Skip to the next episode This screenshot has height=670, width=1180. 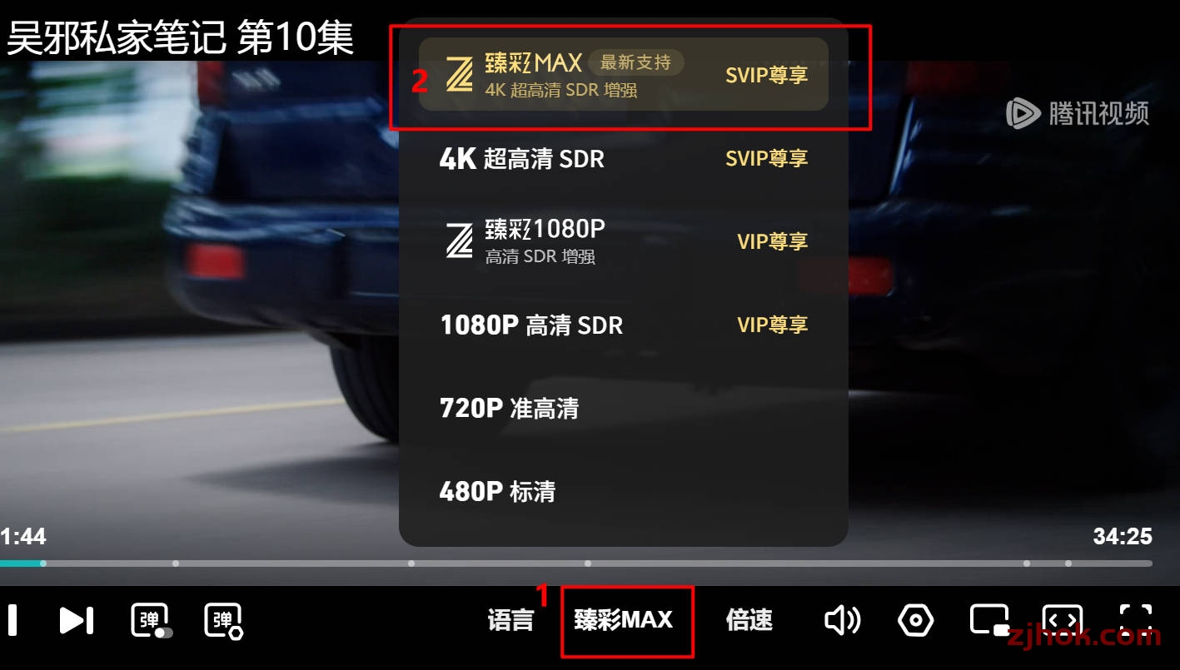(x=76, y=620)
